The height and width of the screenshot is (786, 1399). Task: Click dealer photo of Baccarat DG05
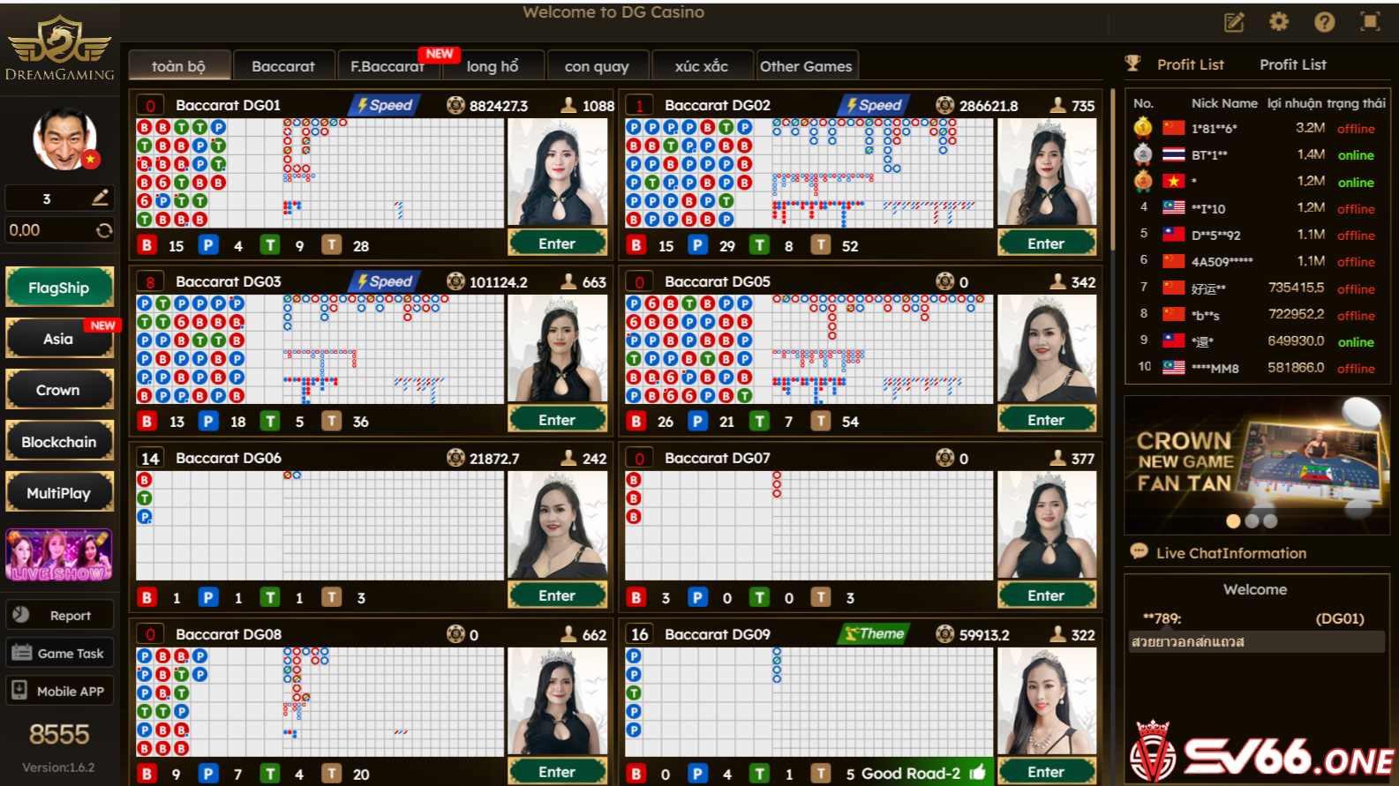coord(1047,349)
